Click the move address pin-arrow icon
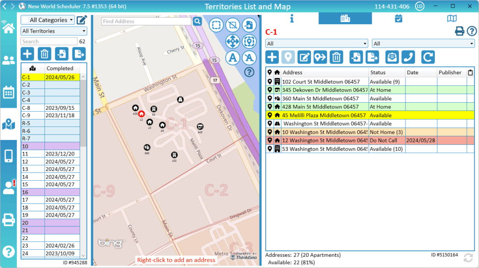Screen dimensions: 479x268 coord(320,57)
